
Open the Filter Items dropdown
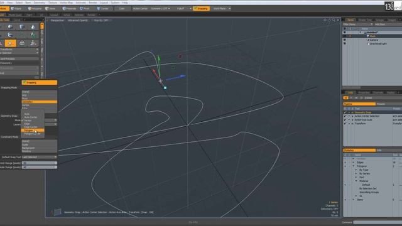click(x=357, y=24)
